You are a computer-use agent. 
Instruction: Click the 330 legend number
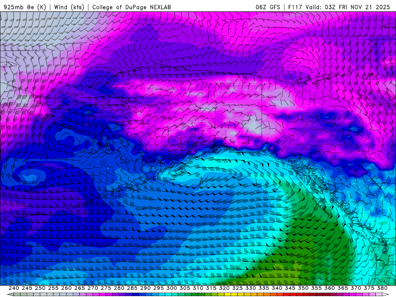(250, 288)
